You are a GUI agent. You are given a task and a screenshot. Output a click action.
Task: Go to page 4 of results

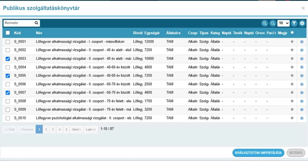tap(60, 129)
